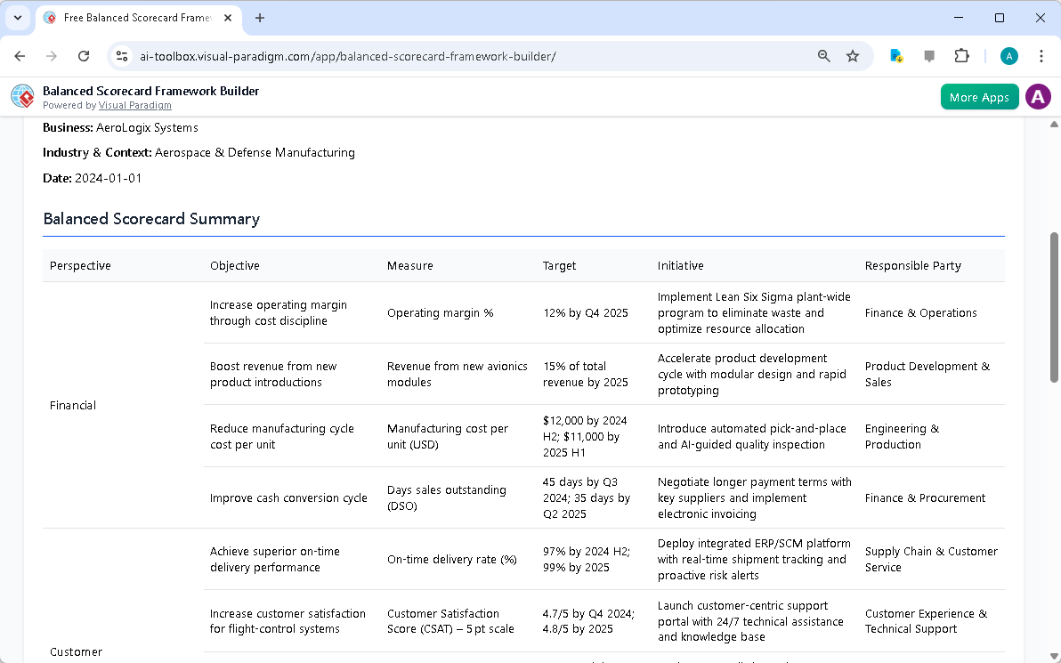The width and height of the screenshot is (1061, 663).
Task: Select the Free Balanced Scorecard tab
Action: coord(134,18)
